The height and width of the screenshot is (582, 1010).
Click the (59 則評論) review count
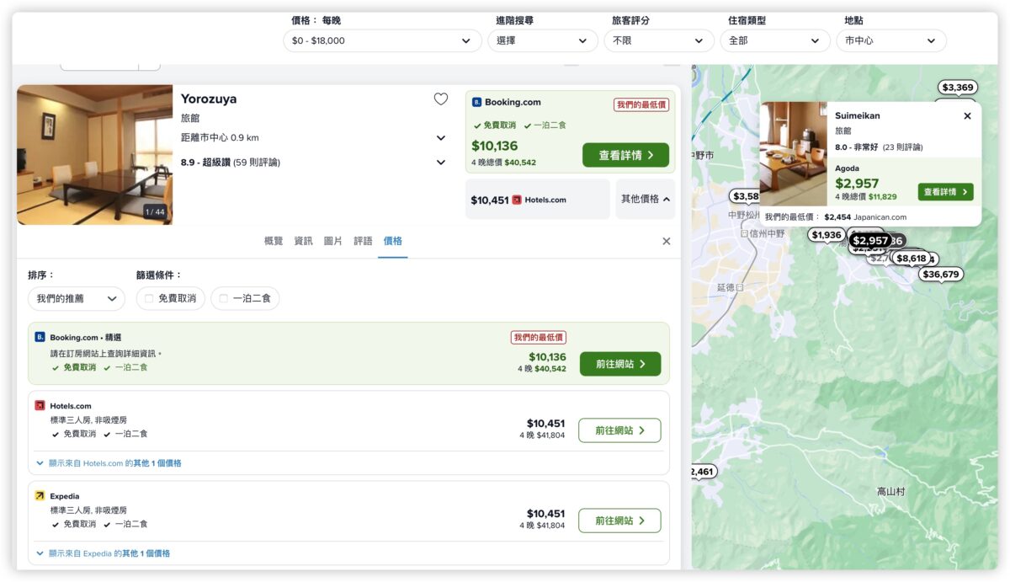[x=257, y=163]
